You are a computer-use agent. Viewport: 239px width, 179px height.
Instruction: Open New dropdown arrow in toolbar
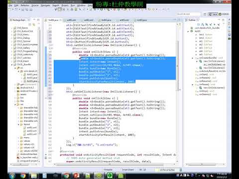13,9
